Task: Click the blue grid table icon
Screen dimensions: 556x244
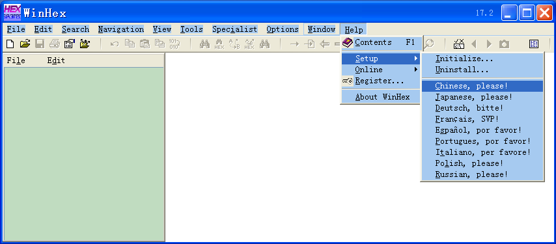Action: 534,44
